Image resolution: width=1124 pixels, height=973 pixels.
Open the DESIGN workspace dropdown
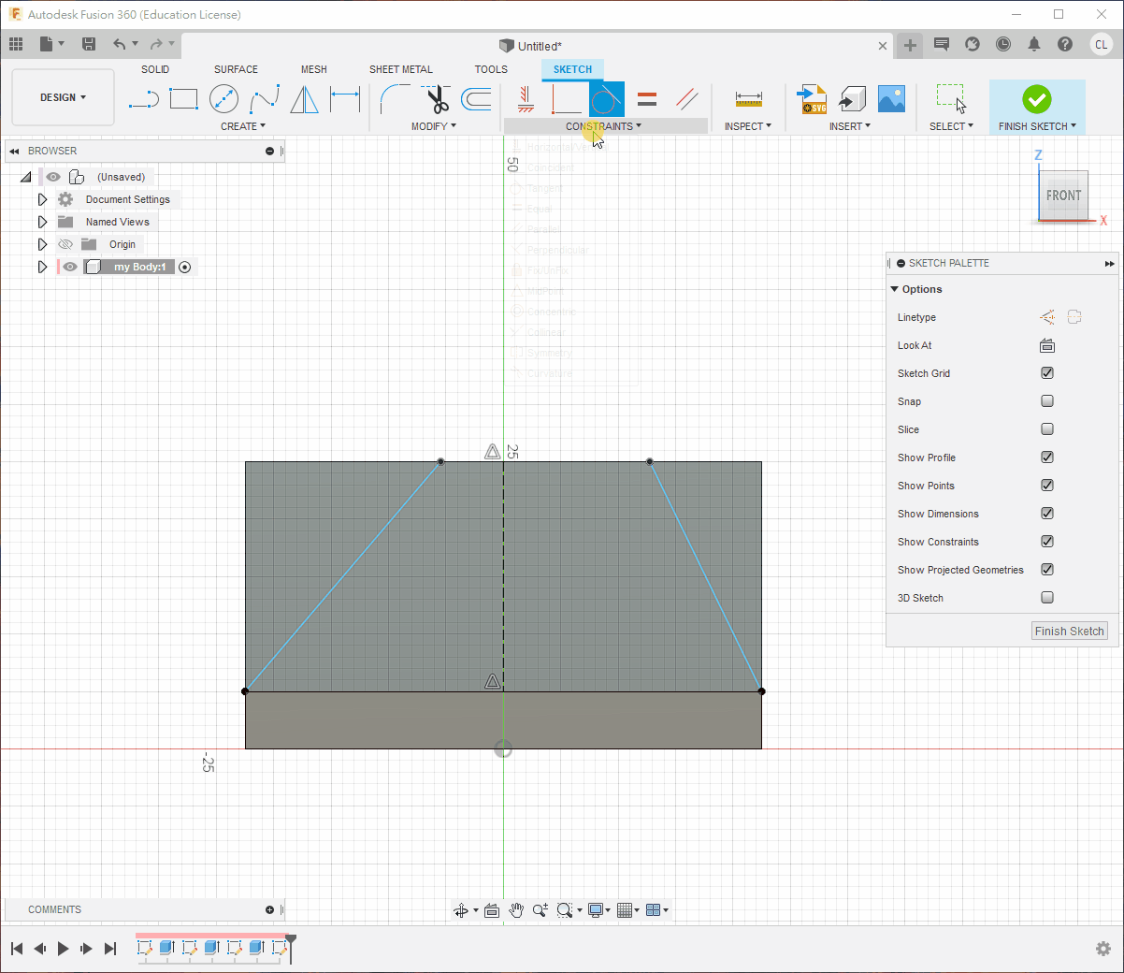pos(63,97)
